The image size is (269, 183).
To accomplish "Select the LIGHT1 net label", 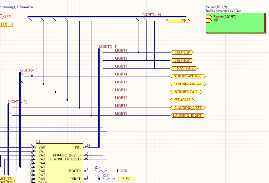I will click(121, 51).
